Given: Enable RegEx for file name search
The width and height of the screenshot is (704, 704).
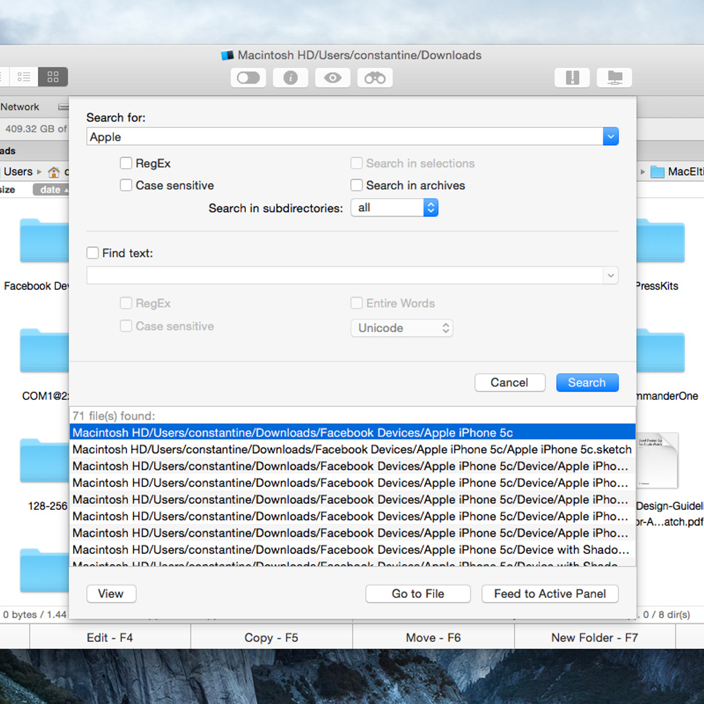Looking at the screenshot, I should click(126, 163).
